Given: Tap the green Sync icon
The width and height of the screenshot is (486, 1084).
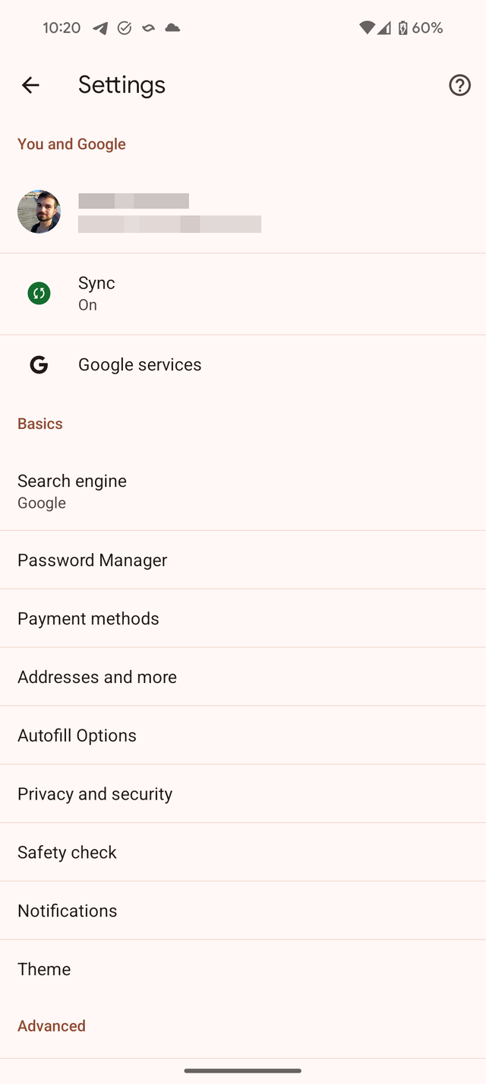Looking at the screenshot, I should pyautogui.click(x=39, y=293).
